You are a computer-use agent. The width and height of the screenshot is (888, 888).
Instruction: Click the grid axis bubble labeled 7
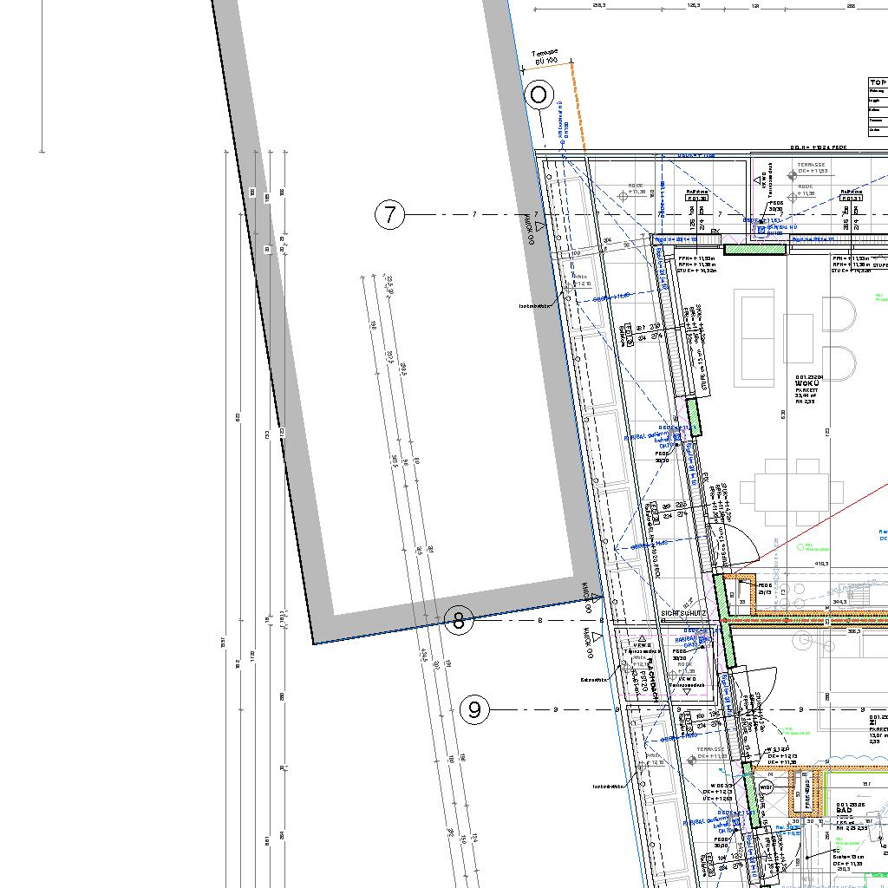point(390,214)
